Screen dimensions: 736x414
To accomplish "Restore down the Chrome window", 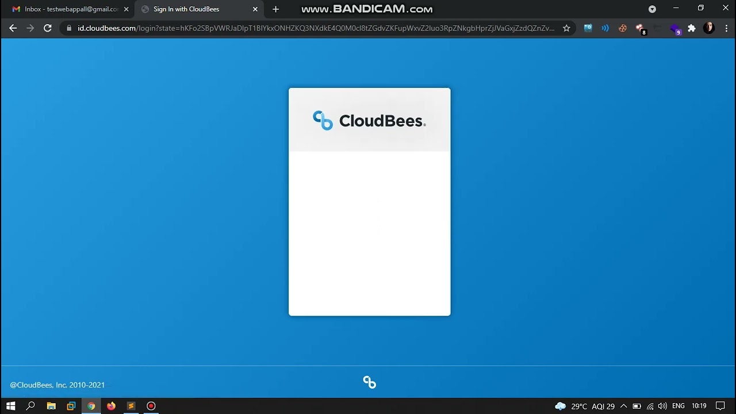I will coord(701,8).
